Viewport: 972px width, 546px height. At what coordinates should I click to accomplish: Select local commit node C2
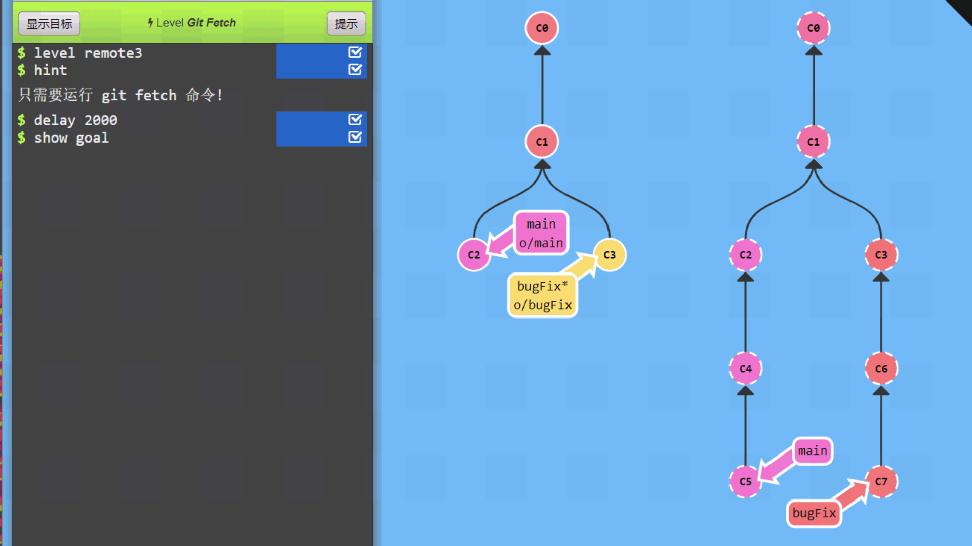pos(473,255)
